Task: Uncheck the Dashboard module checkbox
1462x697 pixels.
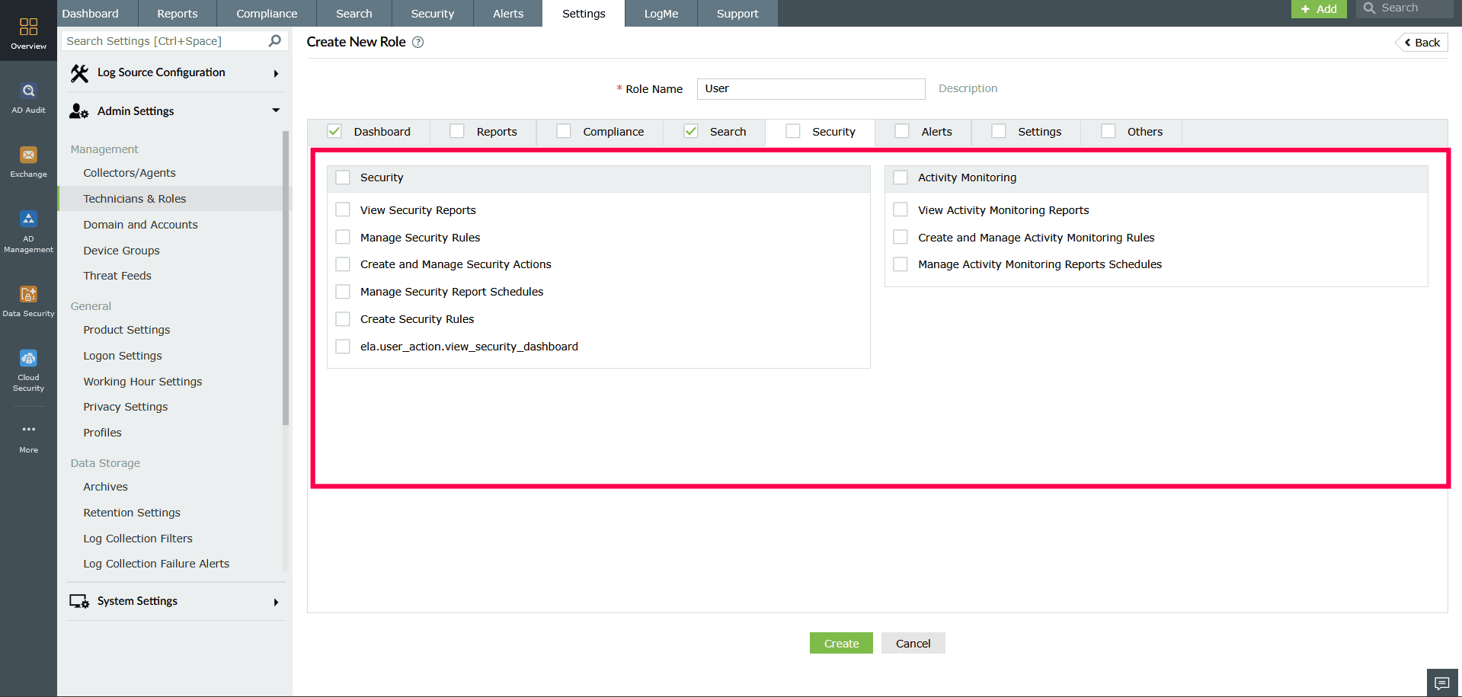Action: coord(334,131)
